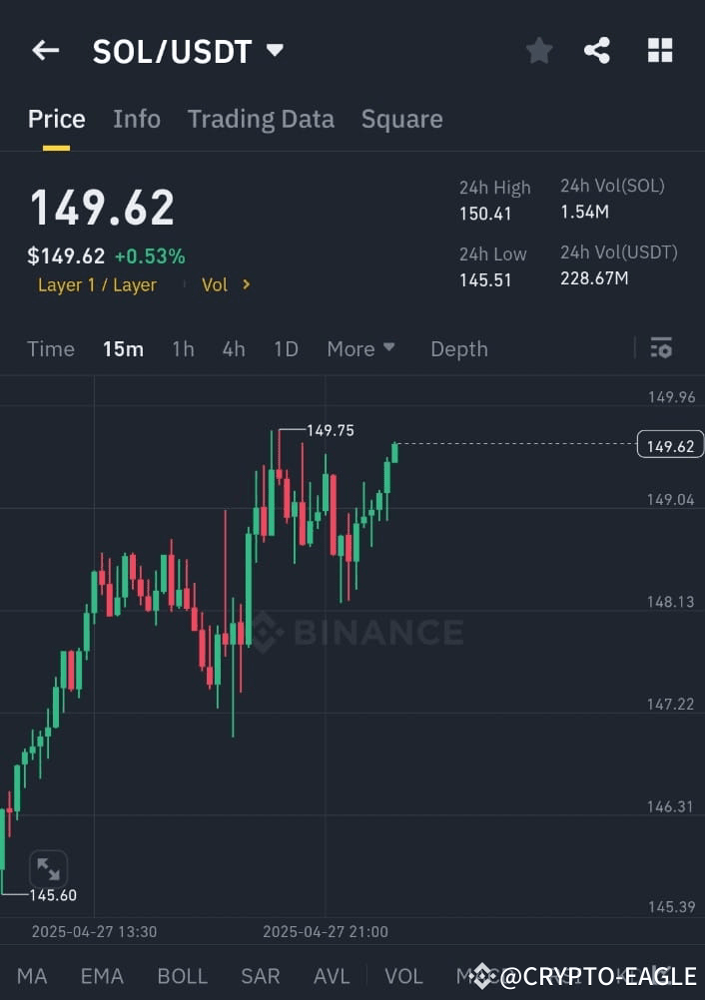This screenshot has width=705, height=1000.
Task: Select the SAR indicator
Action: pyautogui.click(x=260, y=976)
